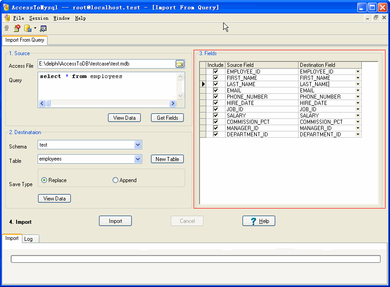The height and width of the screenshot is (287, 390).
Task: Click the New Table button
Action: click(167, 159)
